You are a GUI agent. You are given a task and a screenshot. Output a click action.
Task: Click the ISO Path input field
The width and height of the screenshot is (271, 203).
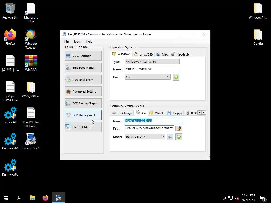[x=149, y=128]
